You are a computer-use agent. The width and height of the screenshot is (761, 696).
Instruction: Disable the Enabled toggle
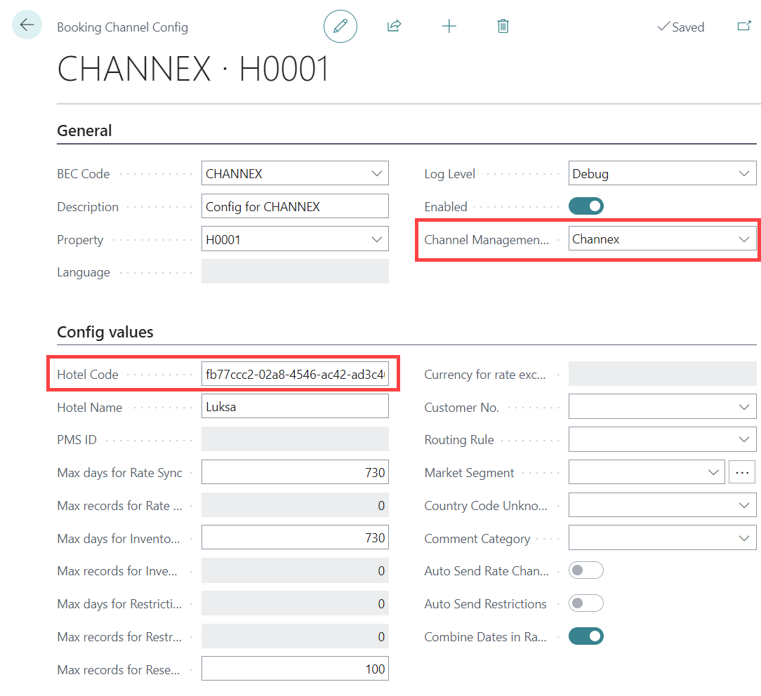point(585,206)
